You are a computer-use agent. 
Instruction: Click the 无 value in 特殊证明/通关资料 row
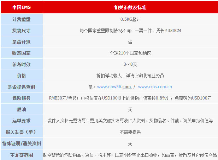point(130,143)
